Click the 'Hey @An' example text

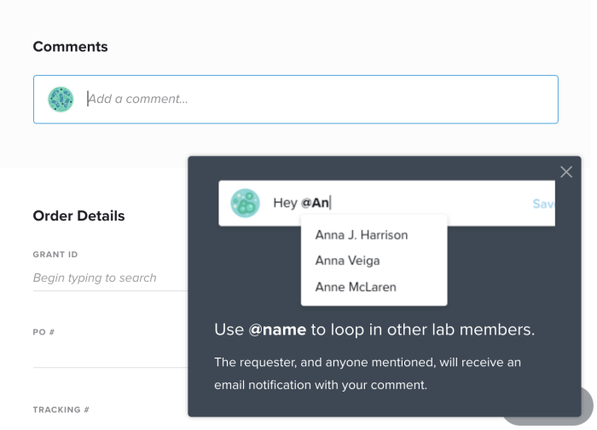(302, 203)
